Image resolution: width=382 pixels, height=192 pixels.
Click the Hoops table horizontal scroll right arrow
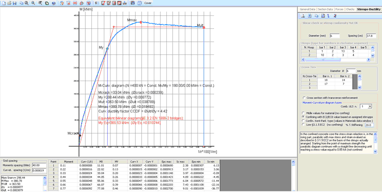pyautogui.click(x=368, y=60)
